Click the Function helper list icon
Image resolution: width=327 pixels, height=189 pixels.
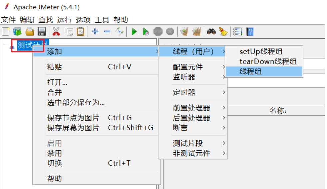coord(238,32)
